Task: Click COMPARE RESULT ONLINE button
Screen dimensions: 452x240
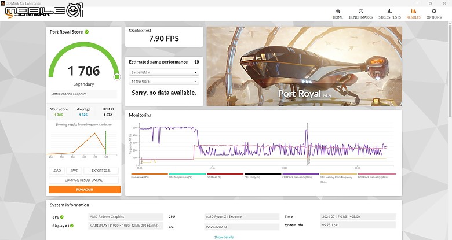Action: [83, 180]
